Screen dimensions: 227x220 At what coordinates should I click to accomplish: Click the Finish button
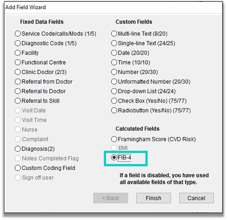[x=153, y=198]
